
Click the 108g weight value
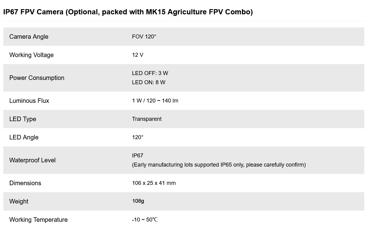click(138, 201)
